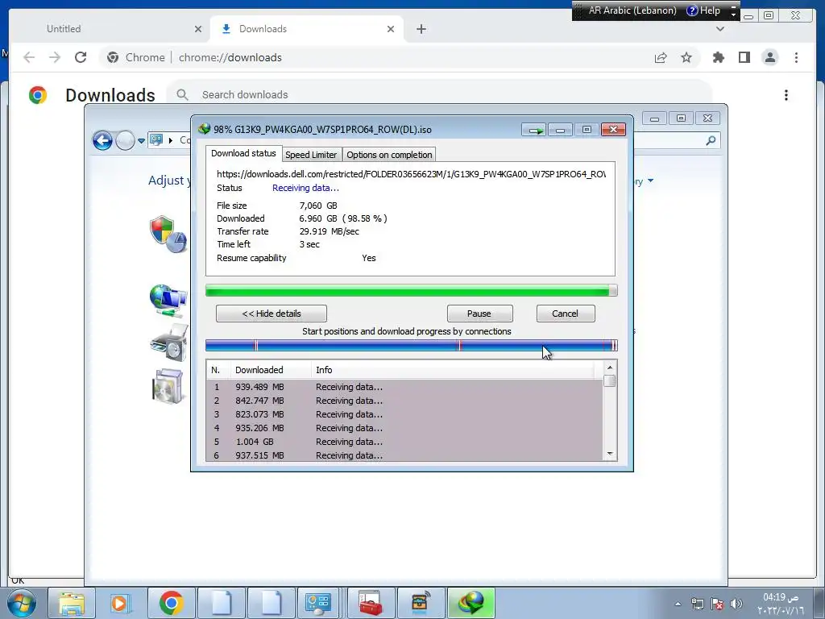Open Control Panel taskbar button

click(x=317, y=603)
